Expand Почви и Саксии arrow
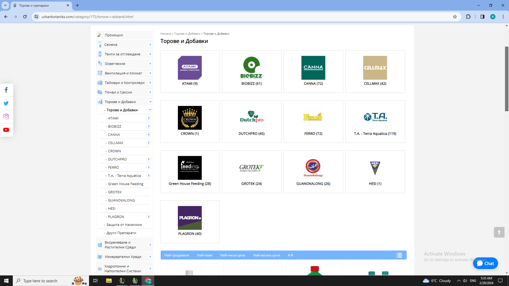509x286 pixels. 150,92
